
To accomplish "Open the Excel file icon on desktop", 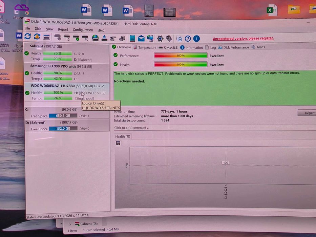I will 272,10.
